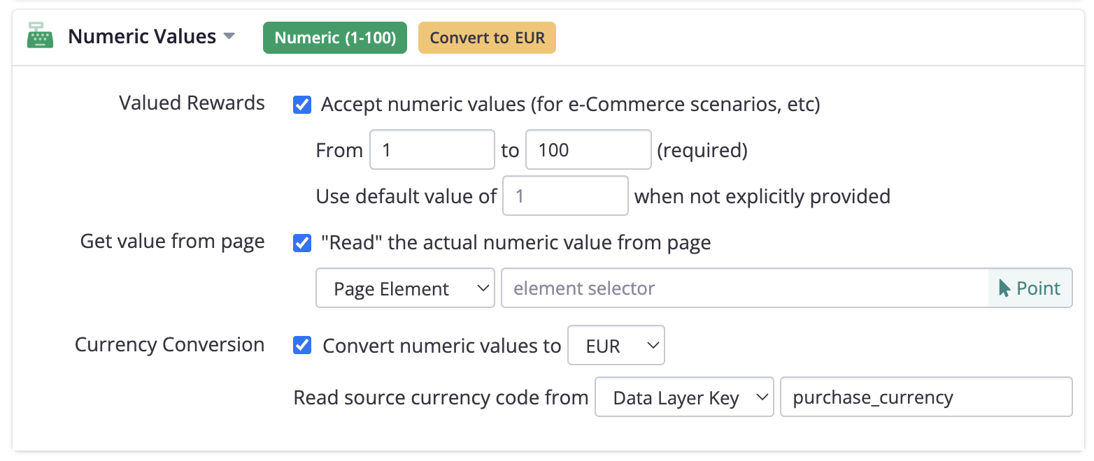Open the EUR currency dropdown
Viewport: 1094px width, 461px height.
[x=616, y=345]
